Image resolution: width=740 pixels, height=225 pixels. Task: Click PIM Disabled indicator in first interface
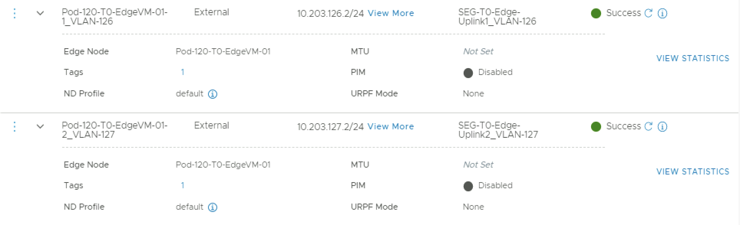click(x=468, y=73)
